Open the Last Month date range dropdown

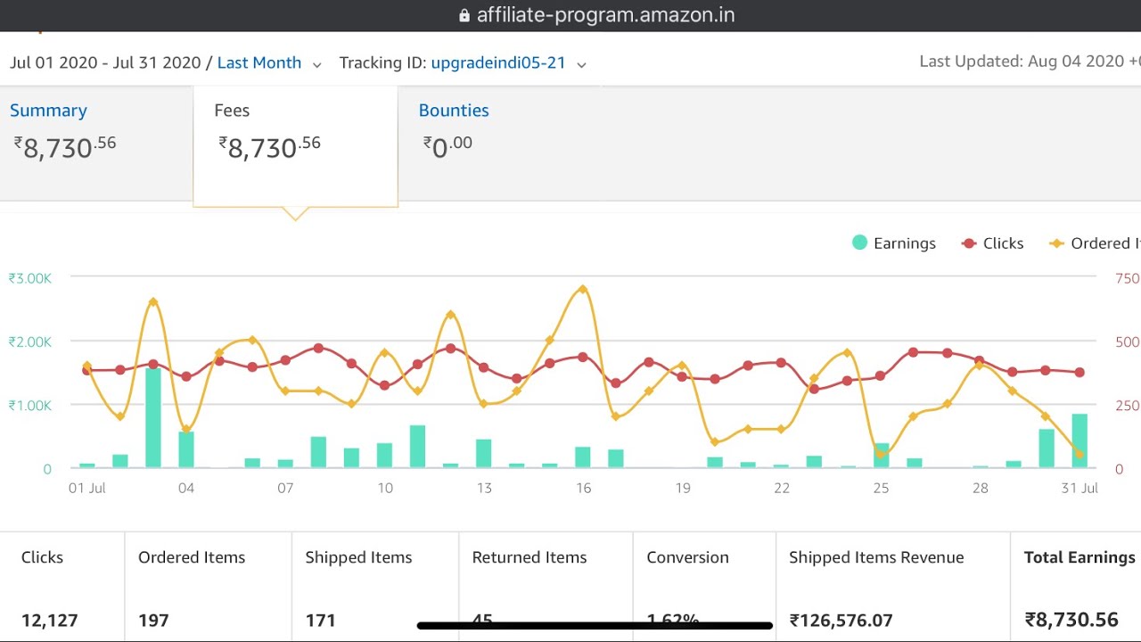[259, 63]
